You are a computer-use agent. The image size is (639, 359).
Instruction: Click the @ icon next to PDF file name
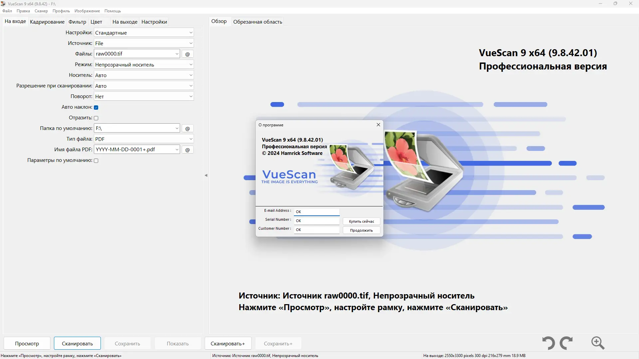(x=187, y=150)
